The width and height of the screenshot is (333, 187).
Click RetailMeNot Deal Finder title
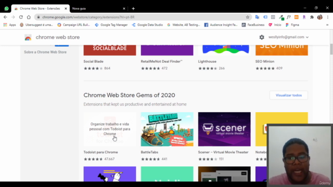[162, 61]
